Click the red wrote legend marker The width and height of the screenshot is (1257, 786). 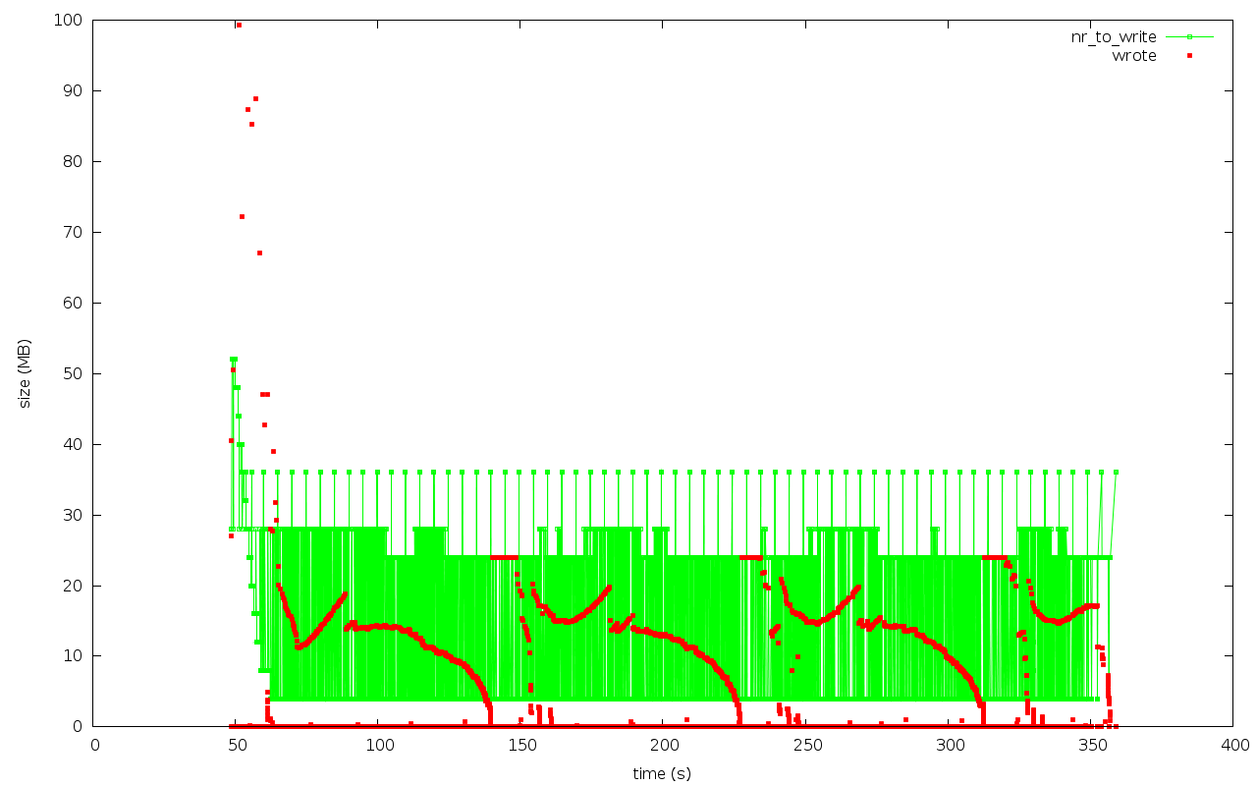click(x=1189, y=56)
